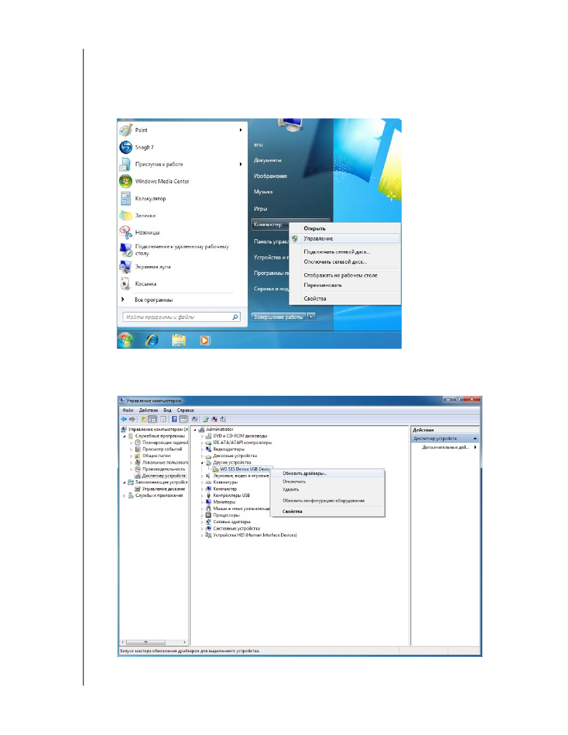Image resolution: width=568 pixels, height=735 pixels.
Task: Select Общие папки tree node
Action: click(x=156, y=455)
